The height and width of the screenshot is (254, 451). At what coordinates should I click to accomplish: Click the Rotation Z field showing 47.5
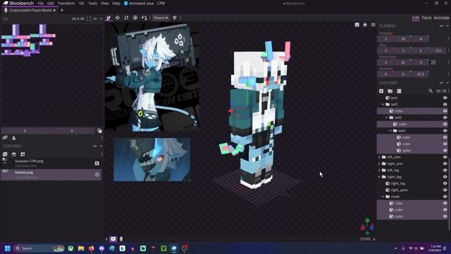click(x=420, y=74)
